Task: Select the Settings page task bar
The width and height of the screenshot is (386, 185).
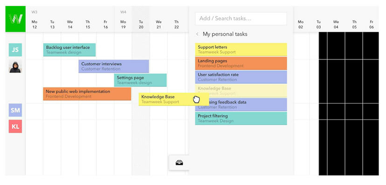Action: click(x=140, y=80)
